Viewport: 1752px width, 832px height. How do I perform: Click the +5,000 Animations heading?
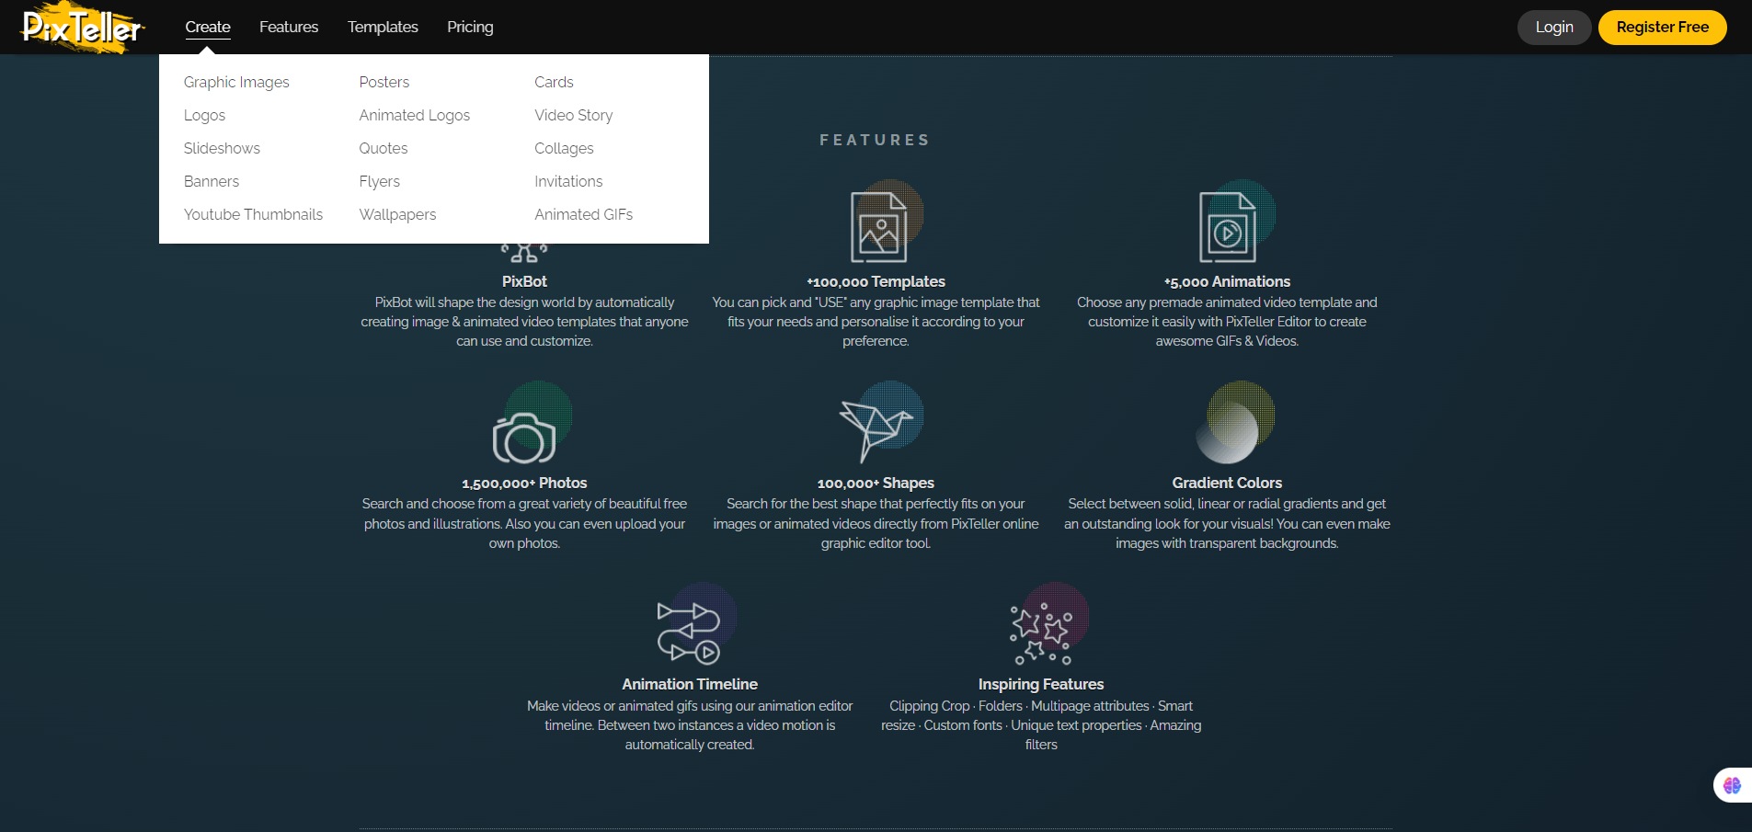1227,281
